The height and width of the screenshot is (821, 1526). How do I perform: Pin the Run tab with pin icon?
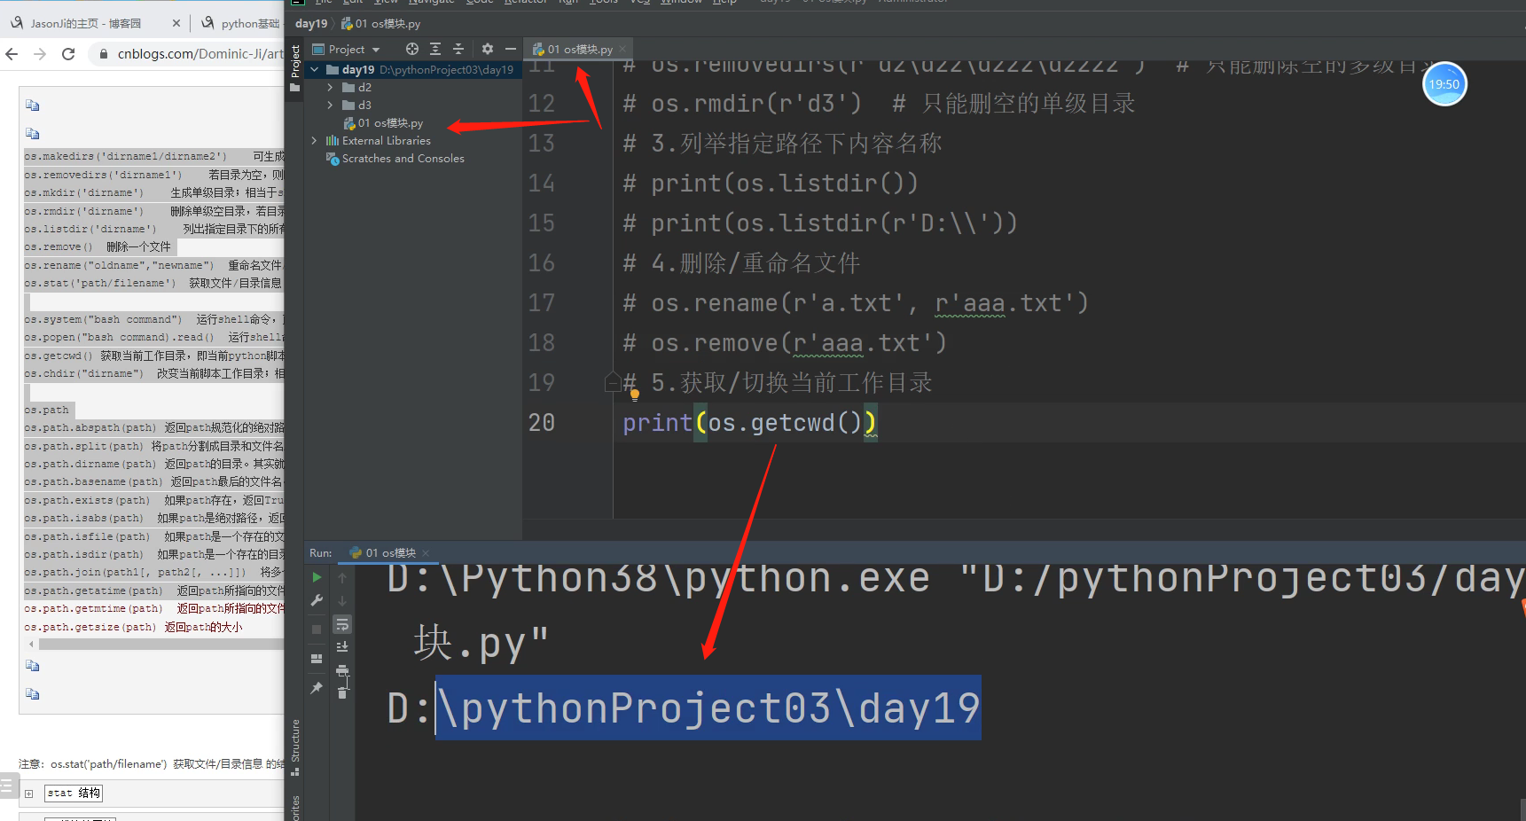coord(317,688)
